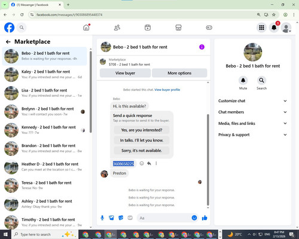The image size is (299, 239).
Task: Open a new browser tab
Action: [68, 5]
